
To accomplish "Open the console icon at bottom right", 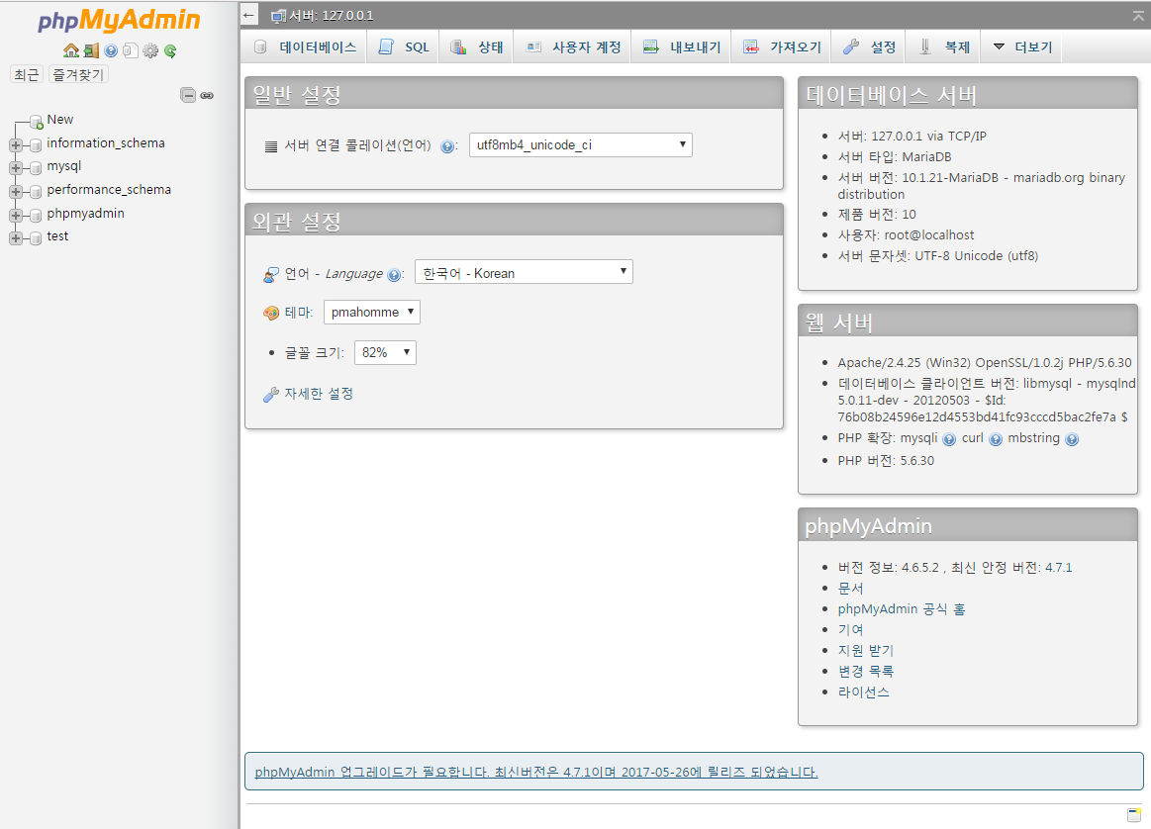I will (x=1135, y=814).
